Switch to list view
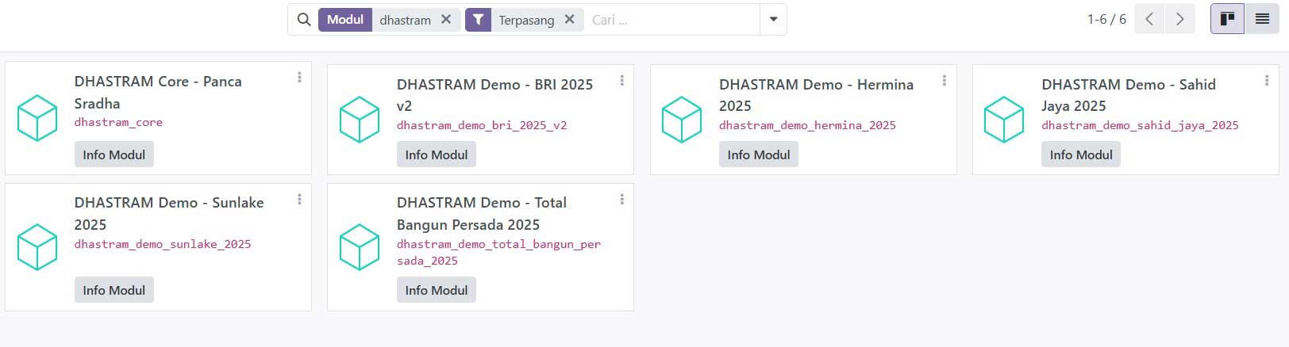 click(1262, 19)
